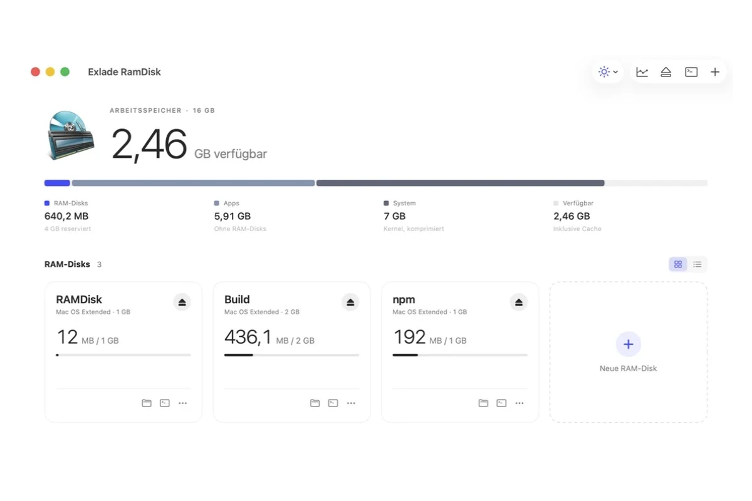Screen dimensions: 752x501
Task: Open the memory statistics chart icon
Action: coord(642,72)
